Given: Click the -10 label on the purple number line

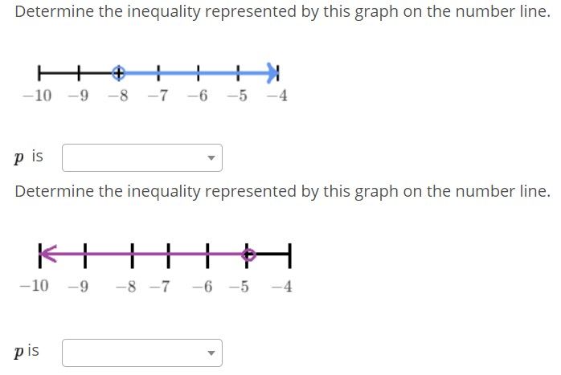Looking at the screenshot, I should 34,286.
